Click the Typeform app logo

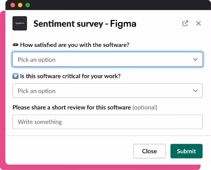coord(20,23)
